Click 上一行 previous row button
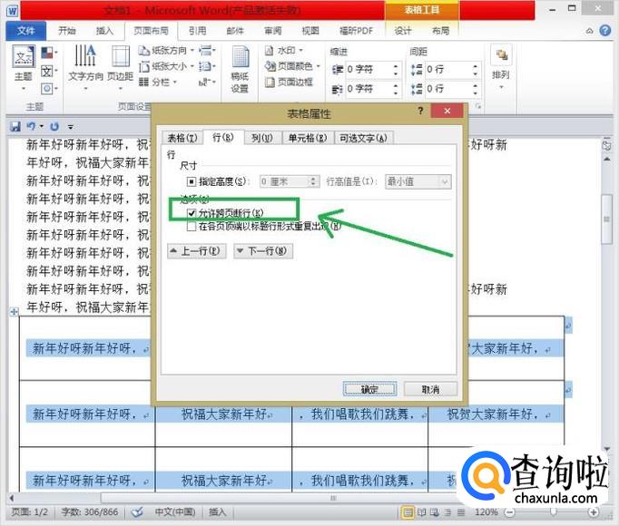Image resolution: width=619 pixels, height=526 pixels. click(x=197, y=251)
